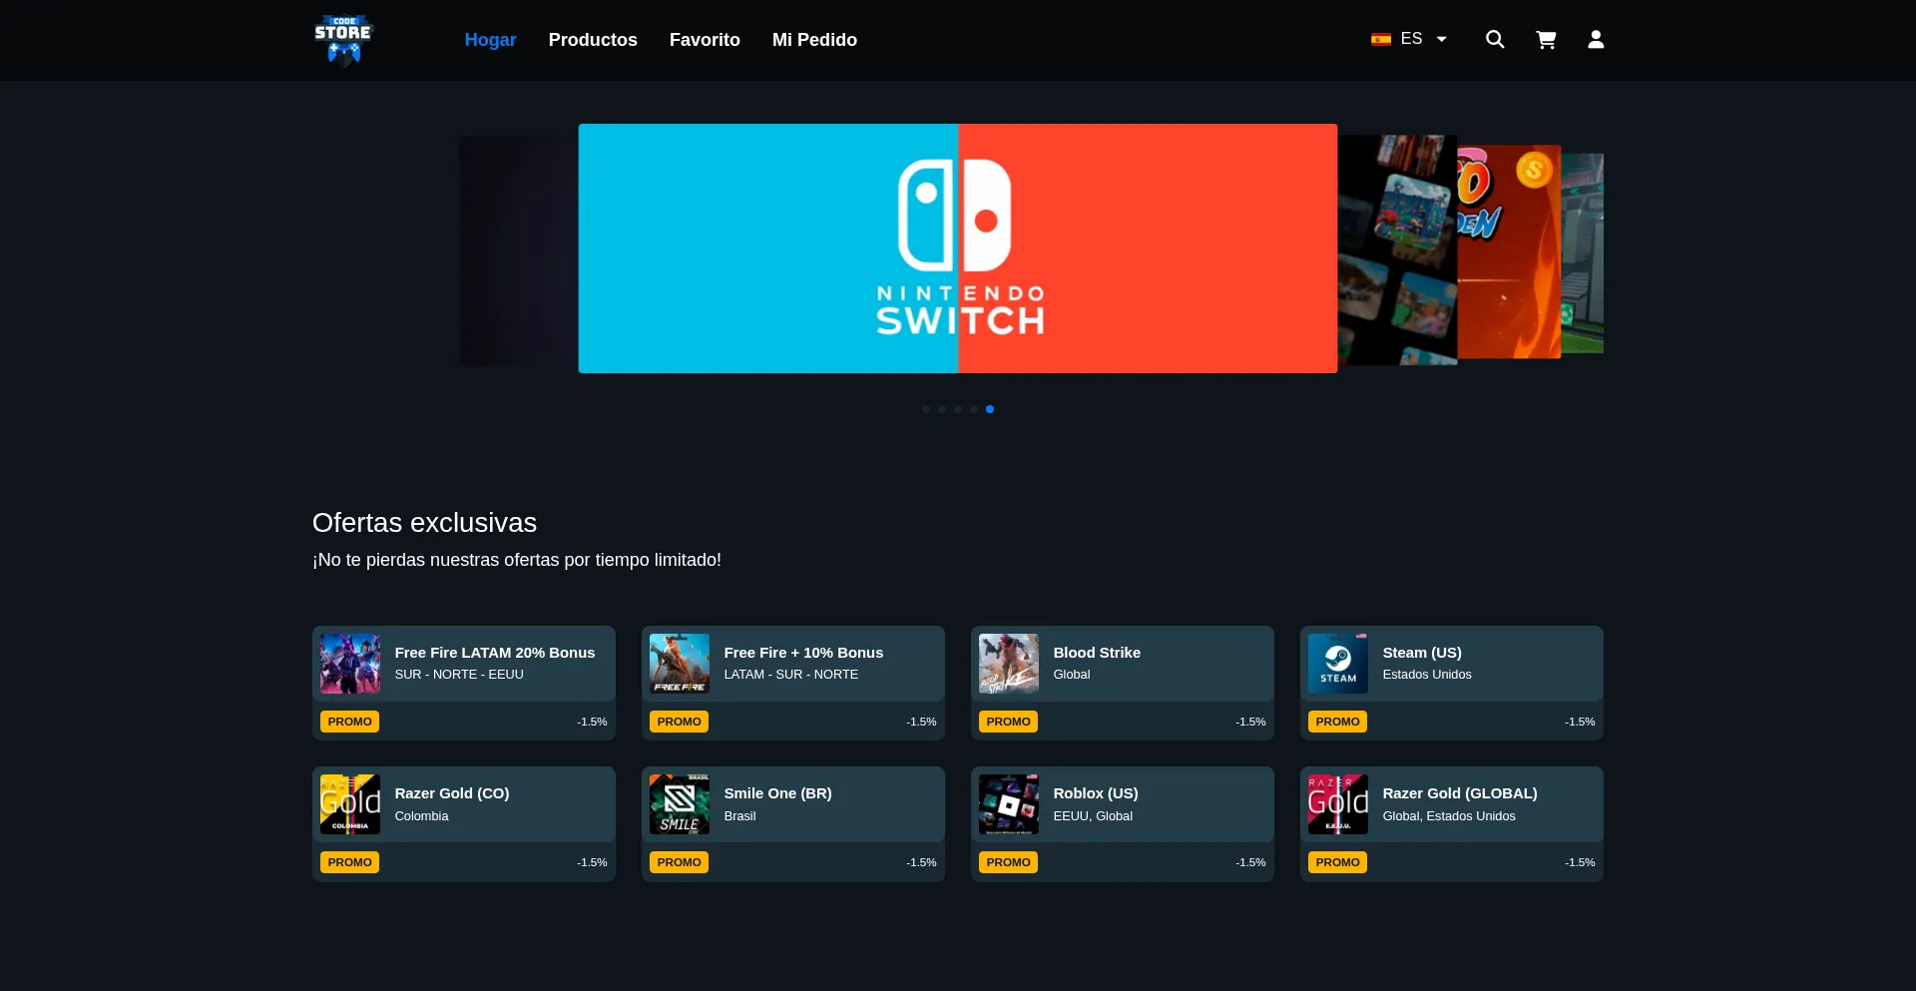Open the Roblox (US) title
The width and height of the screenshot is (1916, 991).
click(1096, 793)
